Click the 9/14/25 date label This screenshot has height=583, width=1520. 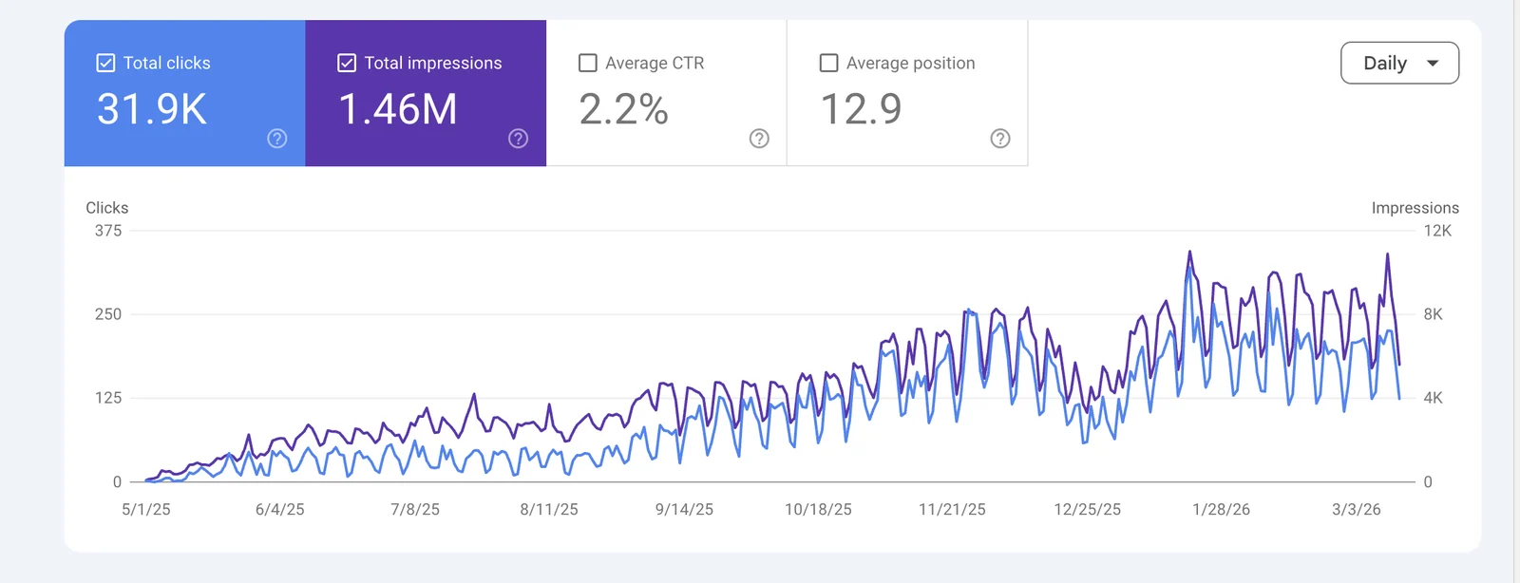coord(684,510)
